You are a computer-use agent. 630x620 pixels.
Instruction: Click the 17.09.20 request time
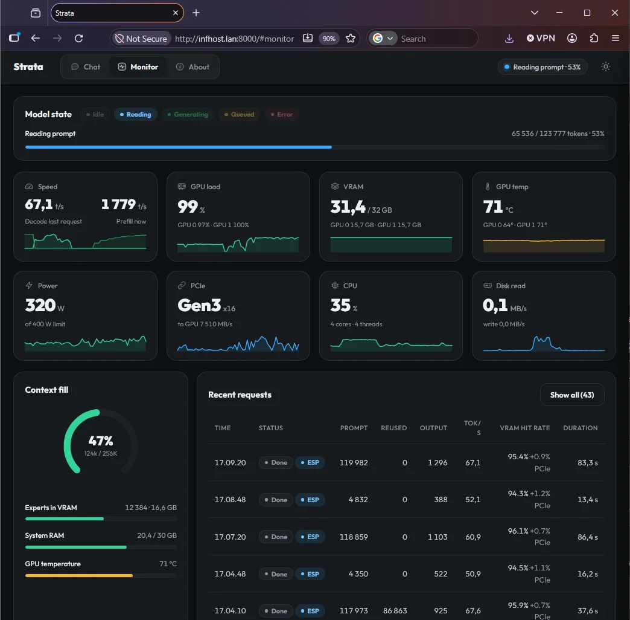(x=231, y=463)
